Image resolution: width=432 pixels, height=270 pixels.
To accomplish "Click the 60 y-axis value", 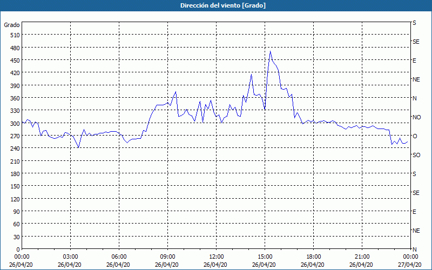I will coord(17,224).
